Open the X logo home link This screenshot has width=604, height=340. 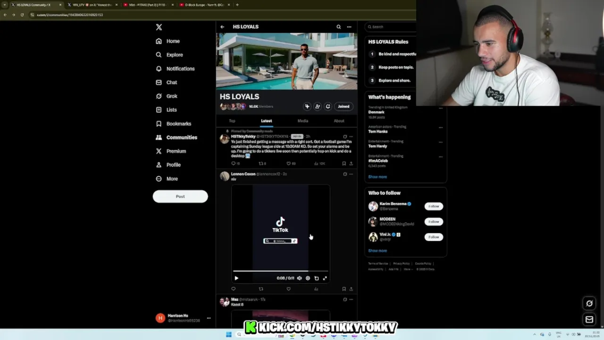pos(159,27)
